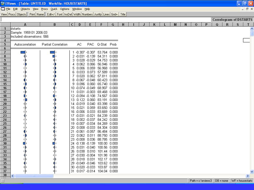254x190 pixels.
Task: Click the View toolbar button
Action: tap(4, 14)
